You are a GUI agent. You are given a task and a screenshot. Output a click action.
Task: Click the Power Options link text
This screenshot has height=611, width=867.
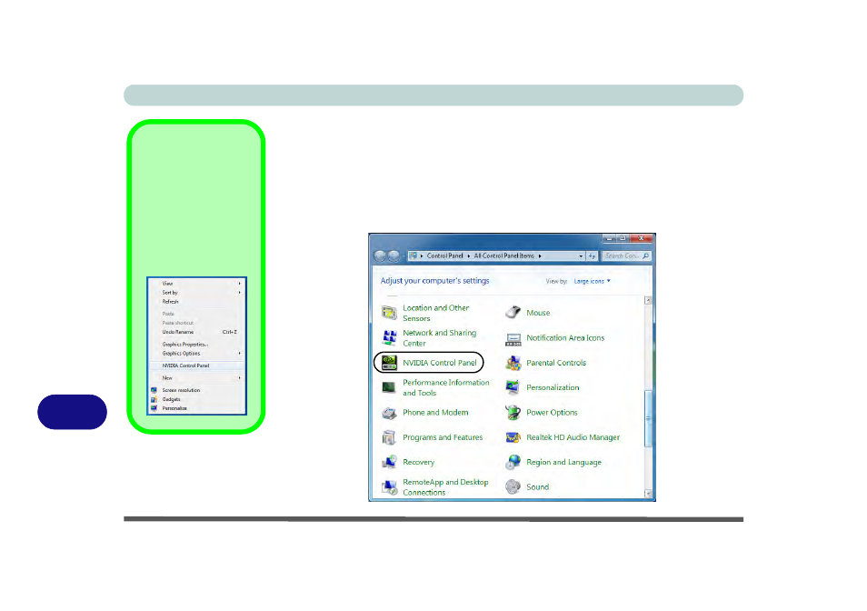552,413
